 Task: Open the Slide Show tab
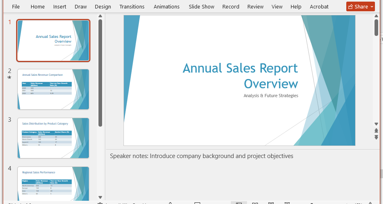201,6
